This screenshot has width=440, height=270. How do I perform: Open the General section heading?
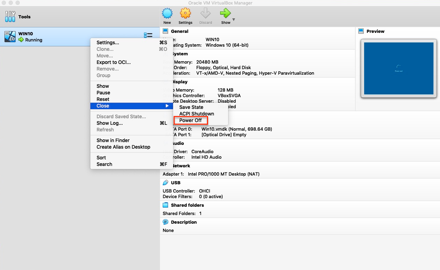[180, 31]
